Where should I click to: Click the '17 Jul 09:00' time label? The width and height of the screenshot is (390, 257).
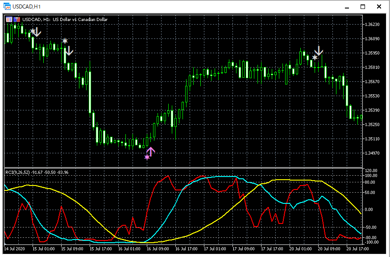click(244, 249)
